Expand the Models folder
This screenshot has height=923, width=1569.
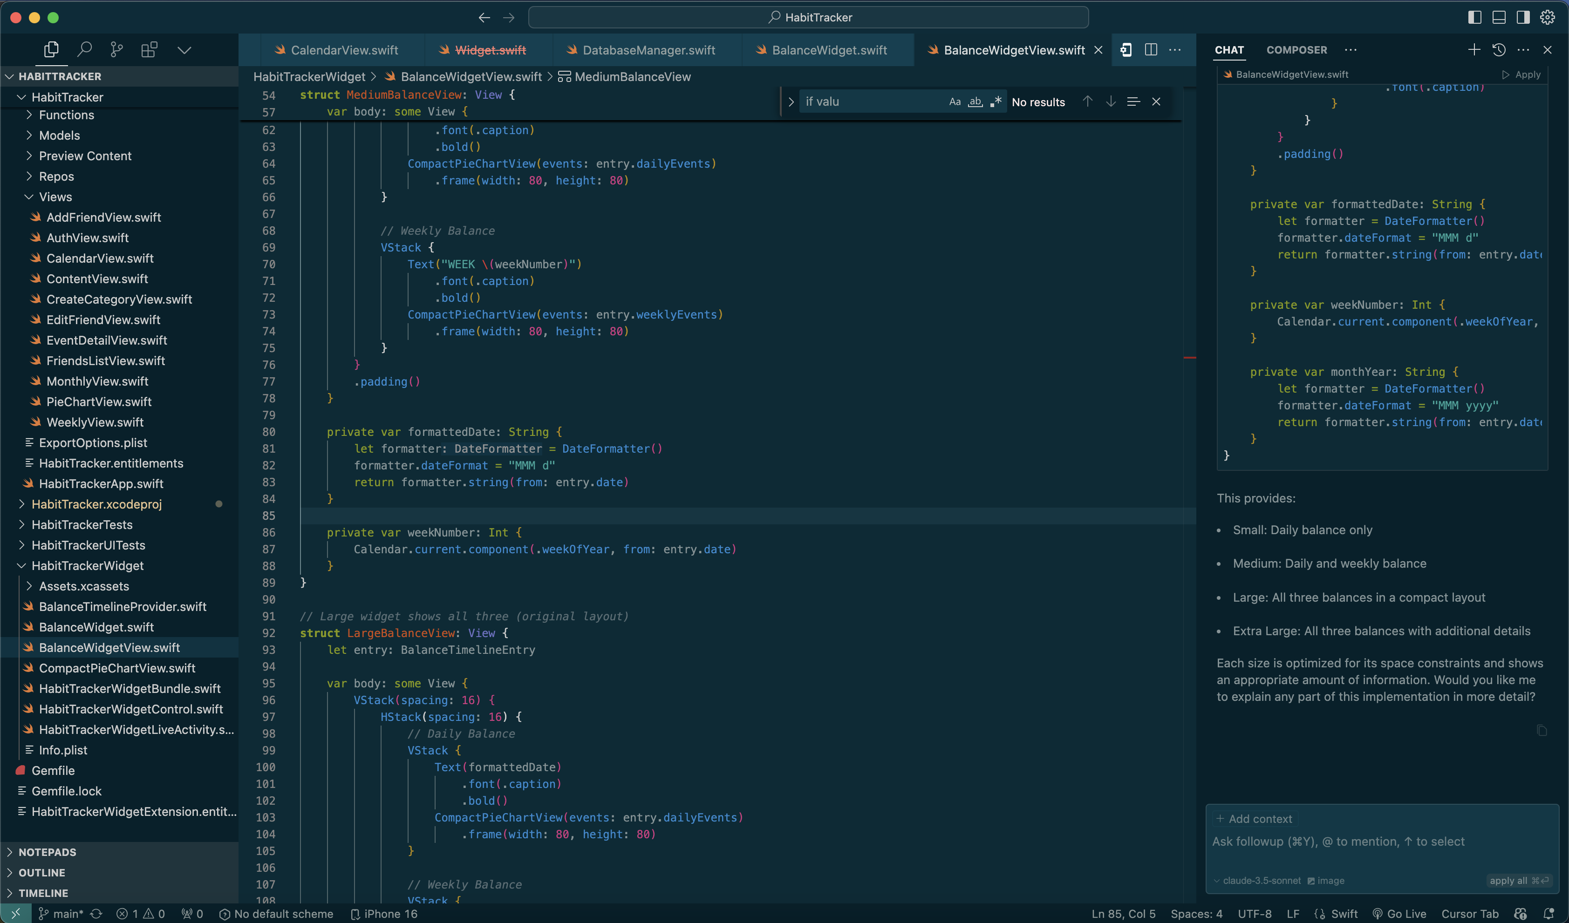(x=119, y=136)
